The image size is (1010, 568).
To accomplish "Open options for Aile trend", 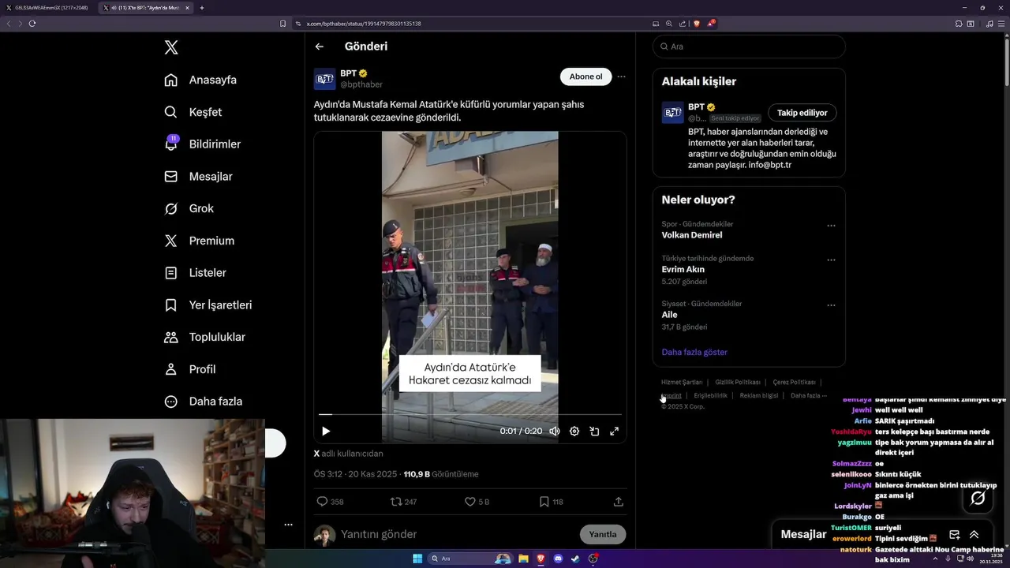I will [831, 305].
